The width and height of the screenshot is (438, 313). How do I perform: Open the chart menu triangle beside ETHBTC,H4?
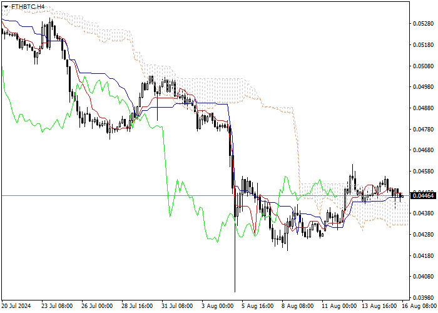pyautogui.click(x=6, y=7)
